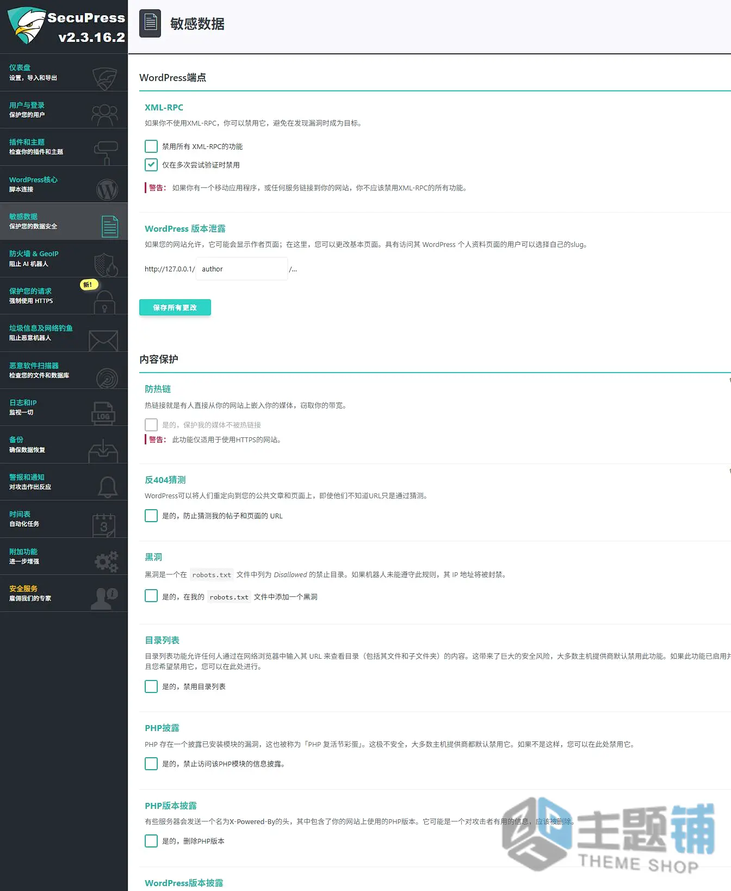Click the author slug input field
The image size is (731, 891).
tap(241, 269)
